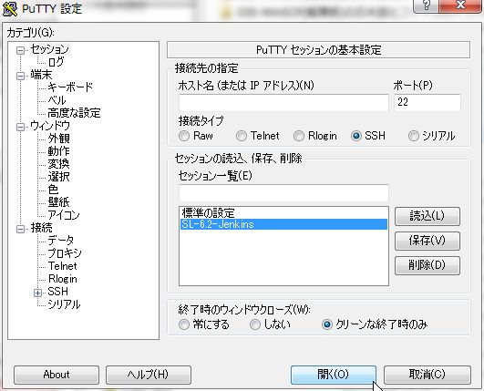Click the About button
Image resolution: width=484 pixels, height=391 pixels.
click(x=57, y=375)
